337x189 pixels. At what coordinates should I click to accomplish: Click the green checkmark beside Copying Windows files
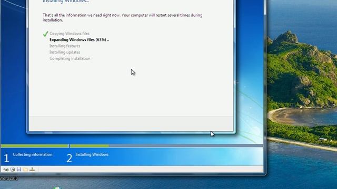click(45, 34)
